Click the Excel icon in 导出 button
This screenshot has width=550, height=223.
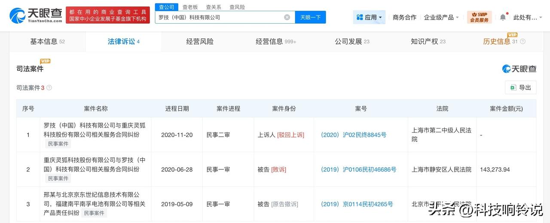click(513, 88)
